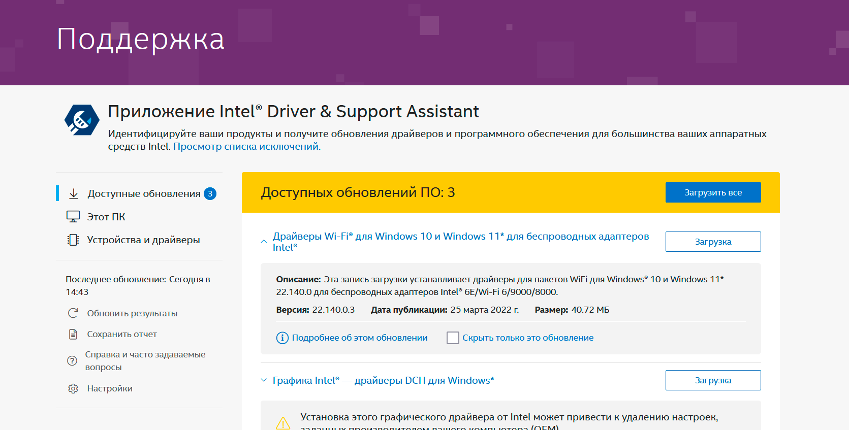Screen dimensions: 849x430
Task: Click Скрыть только это обновление label text
Action: point(528,338)
